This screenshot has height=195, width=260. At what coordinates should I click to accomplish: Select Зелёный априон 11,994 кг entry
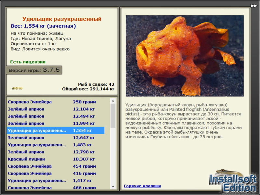point(56,123)
